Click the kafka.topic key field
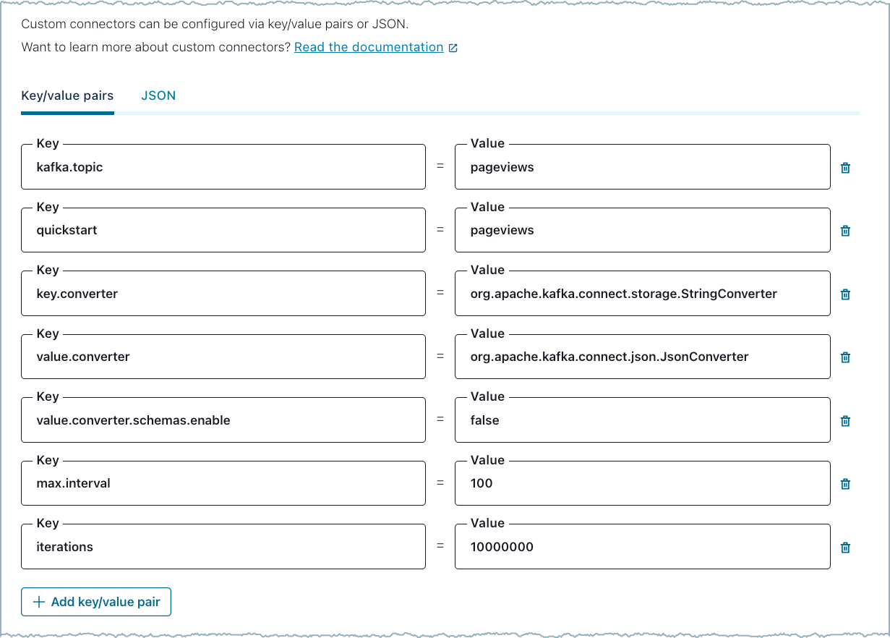 [x=223, y=168]
